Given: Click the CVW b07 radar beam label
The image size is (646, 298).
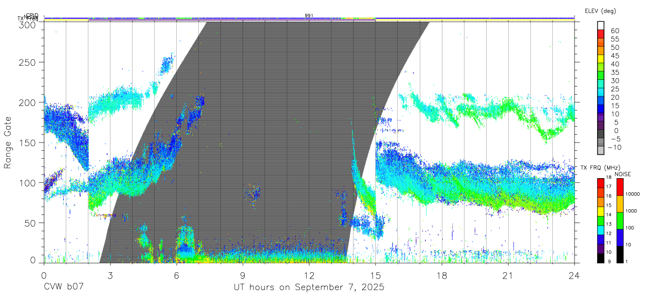Looking at the screenshot, I should click(64, 287).
